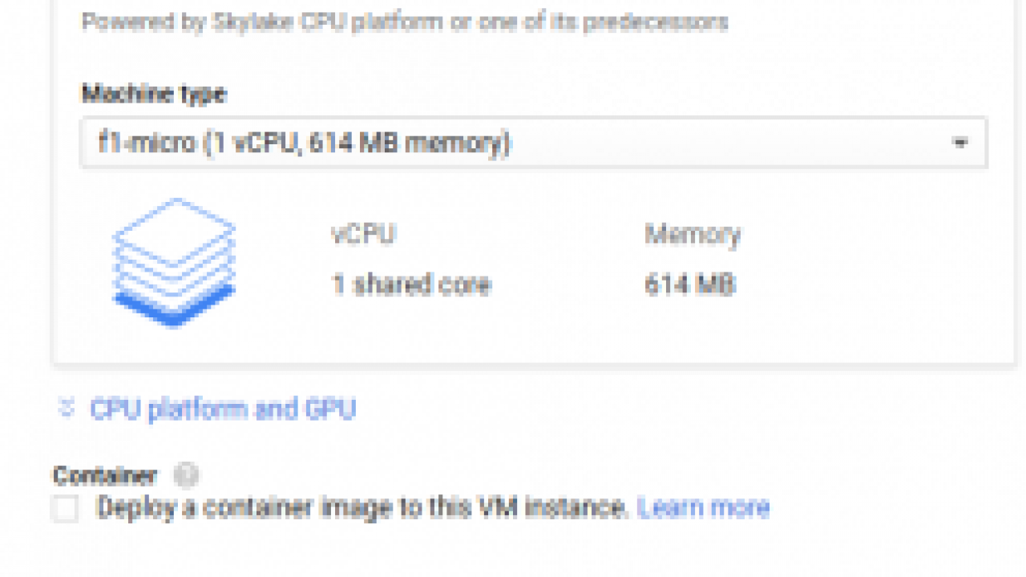Click the Container help question mark icon
The height and width of the screenshot is (577, 1026).
click(186, 475)
